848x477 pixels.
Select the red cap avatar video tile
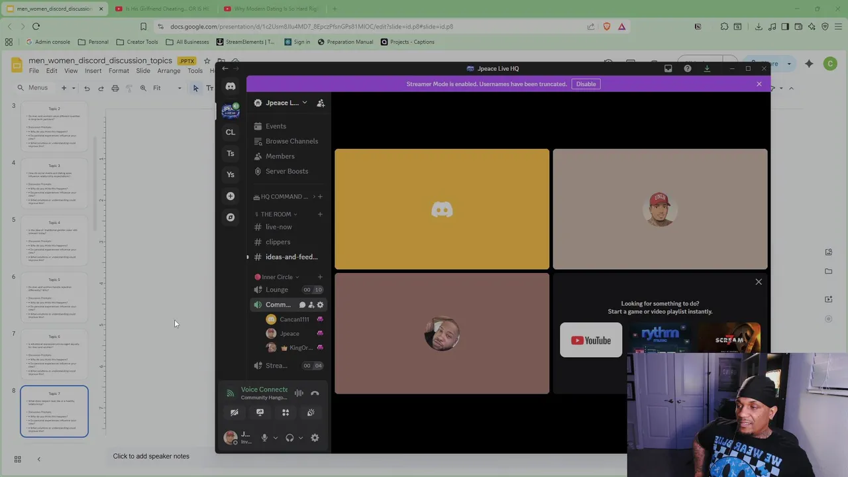(660, 209)
